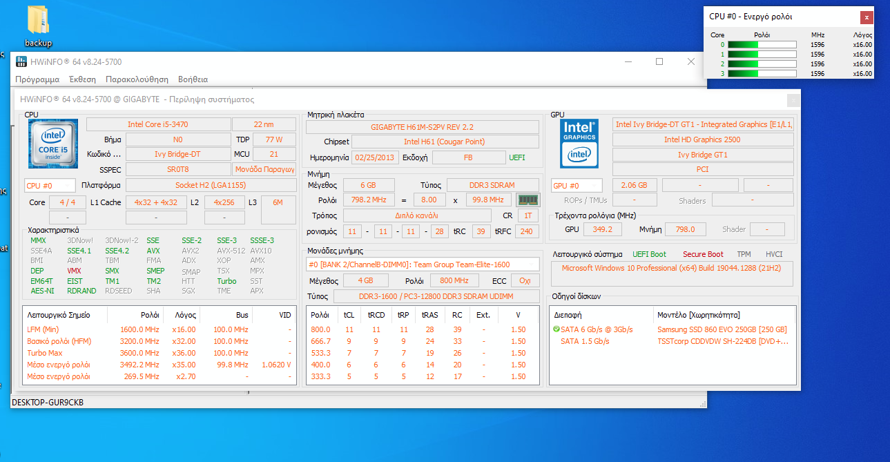Select the 800.0 memory timing row
The image size is (890, 462).
coord(423,329)
